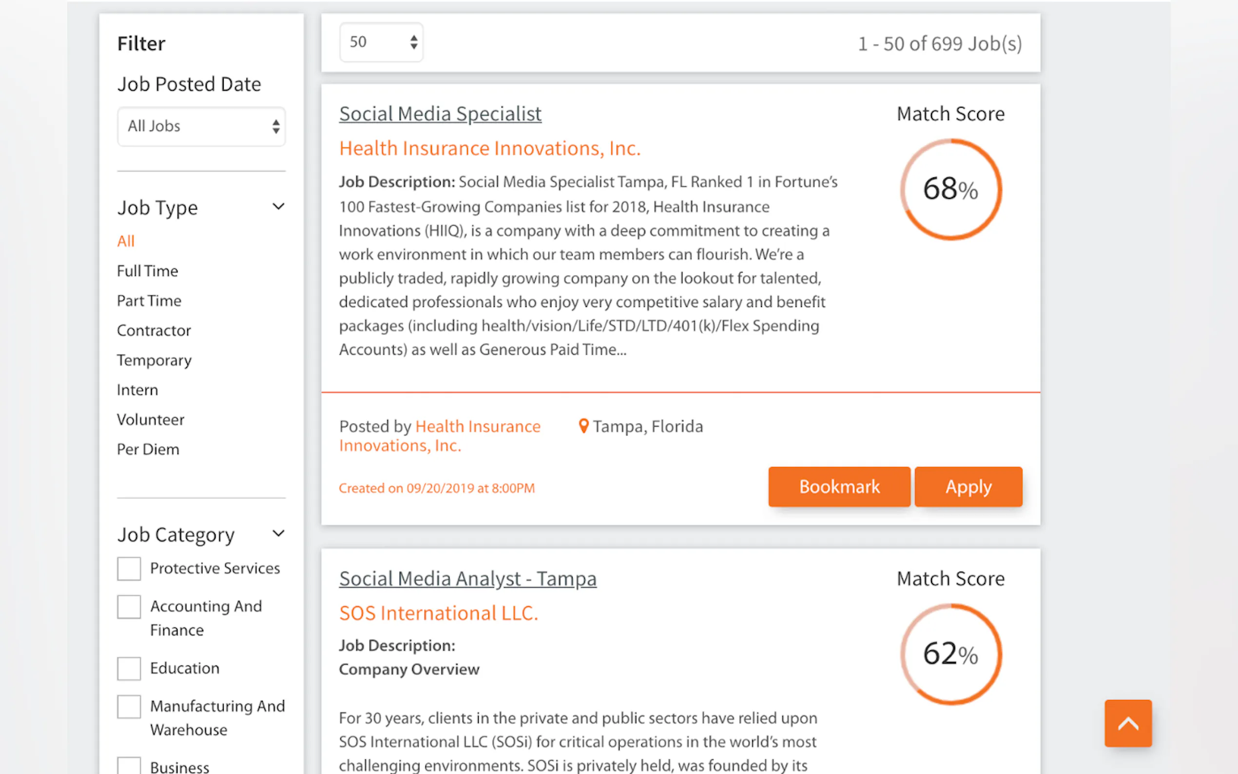Click the 68% match score circle
Screen dimensions: 1238x774
[x=951, y=189]
